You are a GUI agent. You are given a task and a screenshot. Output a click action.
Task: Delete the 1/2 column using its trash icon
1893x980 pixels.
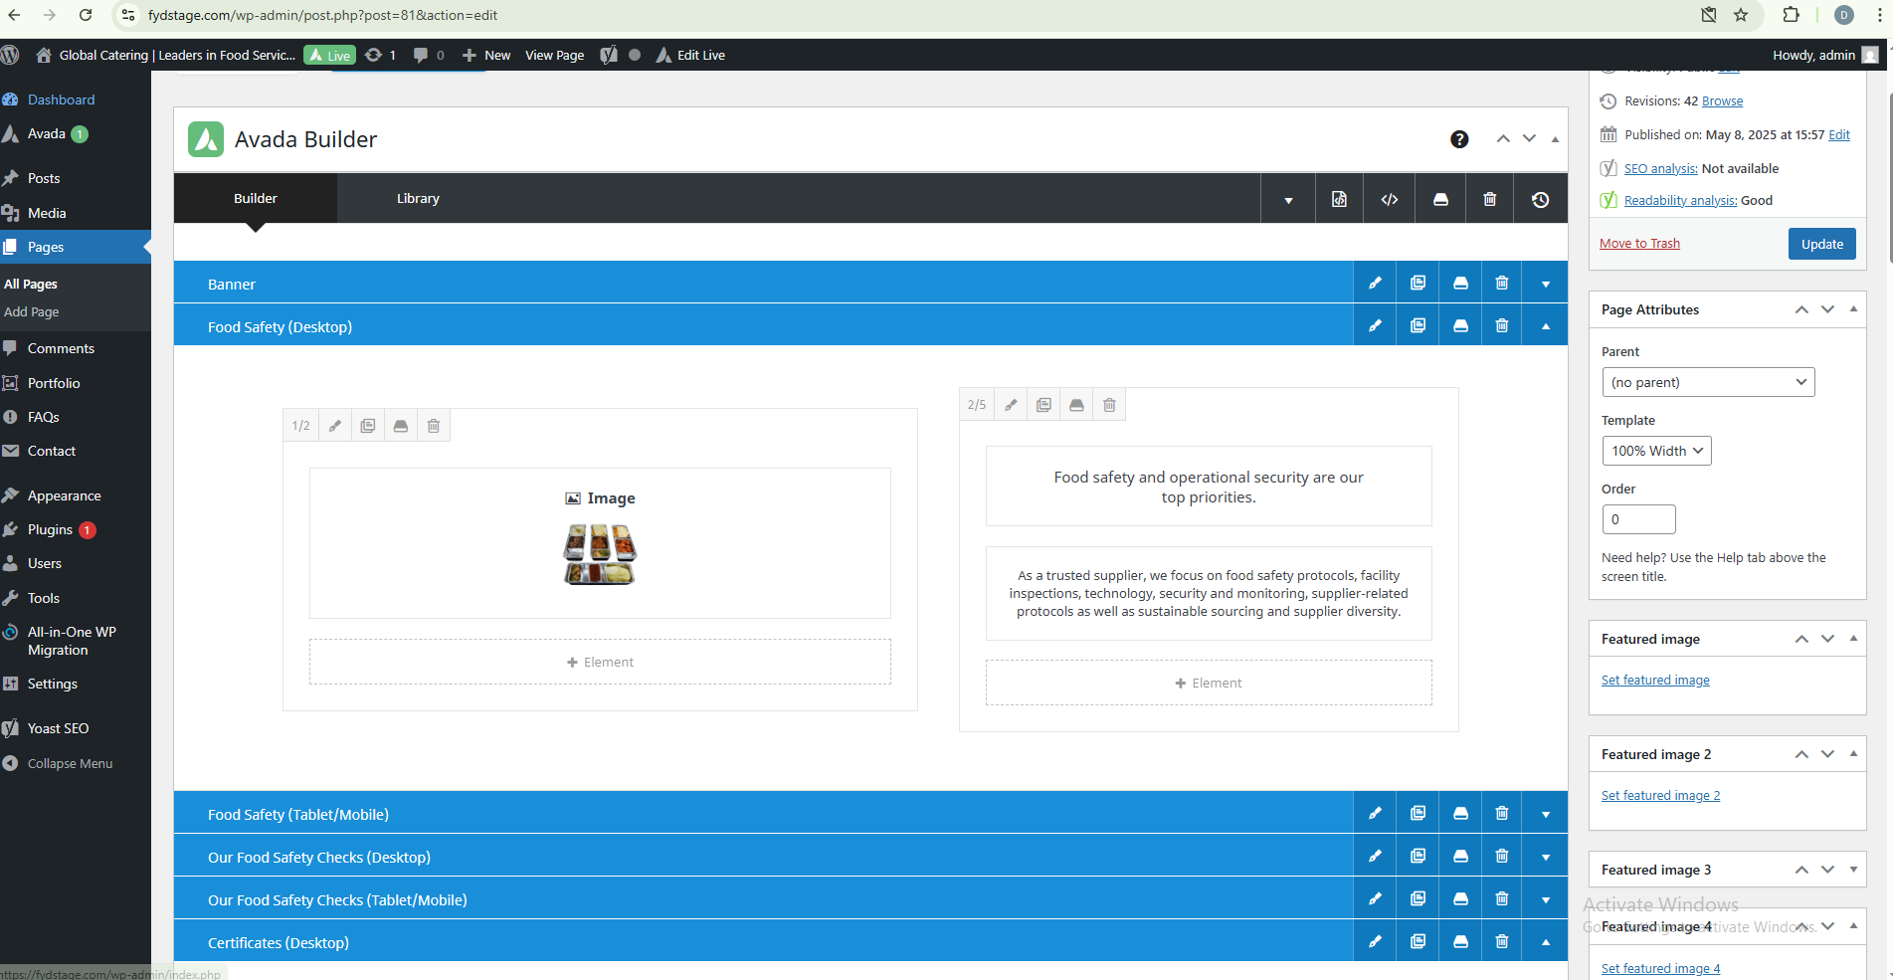[434, 426]
